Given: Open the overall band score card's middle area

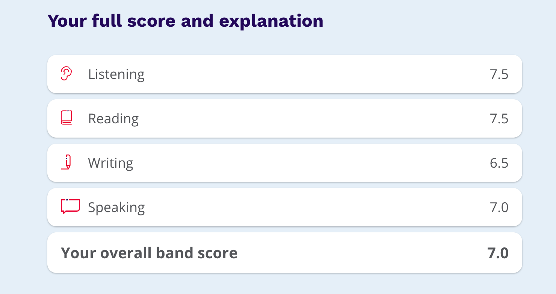Looking at the screenshot, I should [361, 253].
